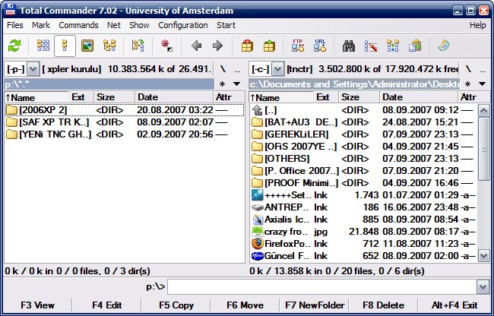Image resolution: width=494 pixels, height=316 pixels.
Task: Select the full details view icon
Action: [x=65, y=46]
